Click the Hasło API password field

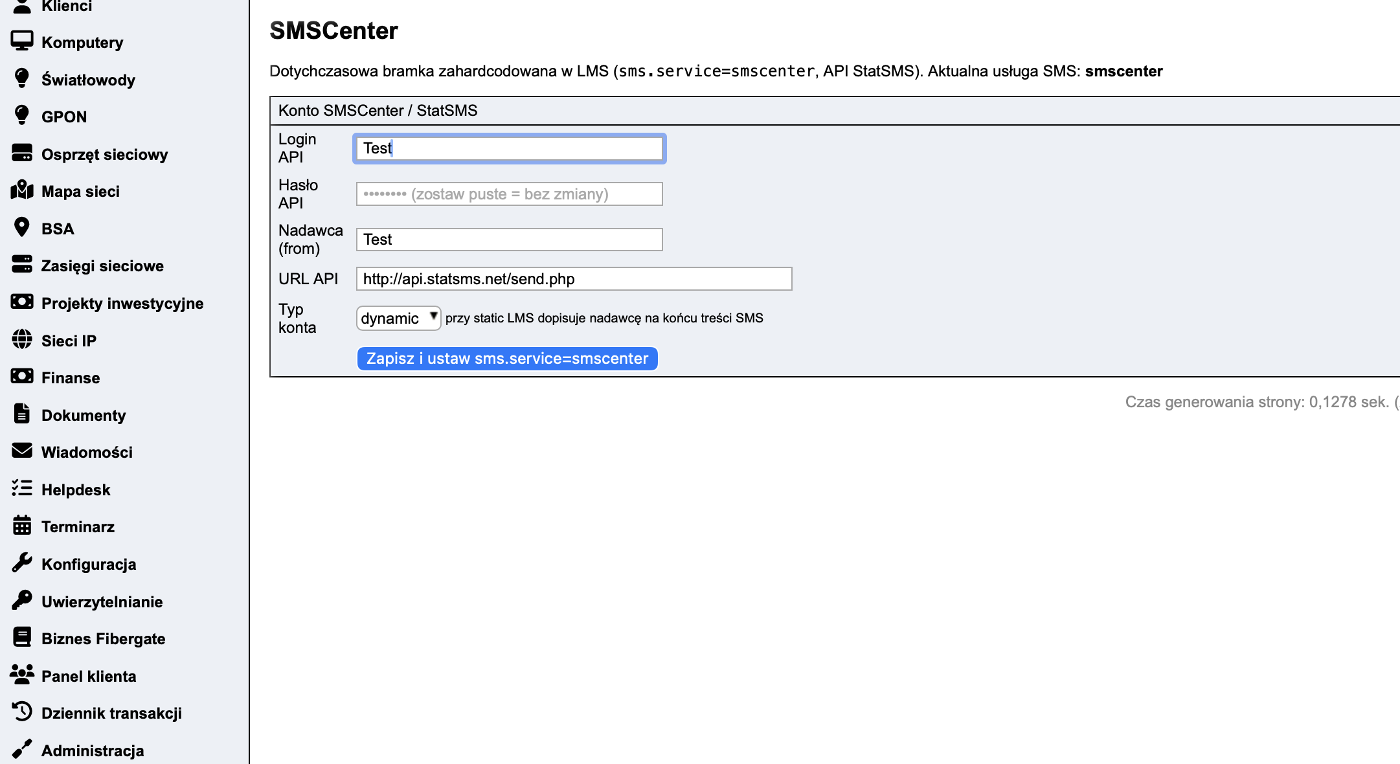click(x=510, y=194)
